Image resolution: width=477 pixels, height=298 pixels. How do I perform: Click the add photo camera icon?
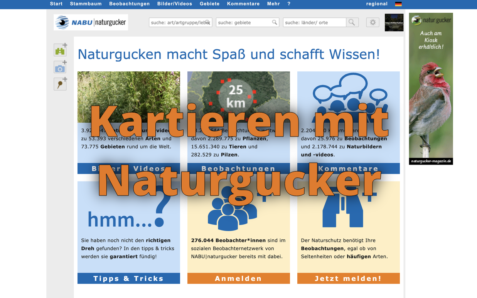coord(60,67)
